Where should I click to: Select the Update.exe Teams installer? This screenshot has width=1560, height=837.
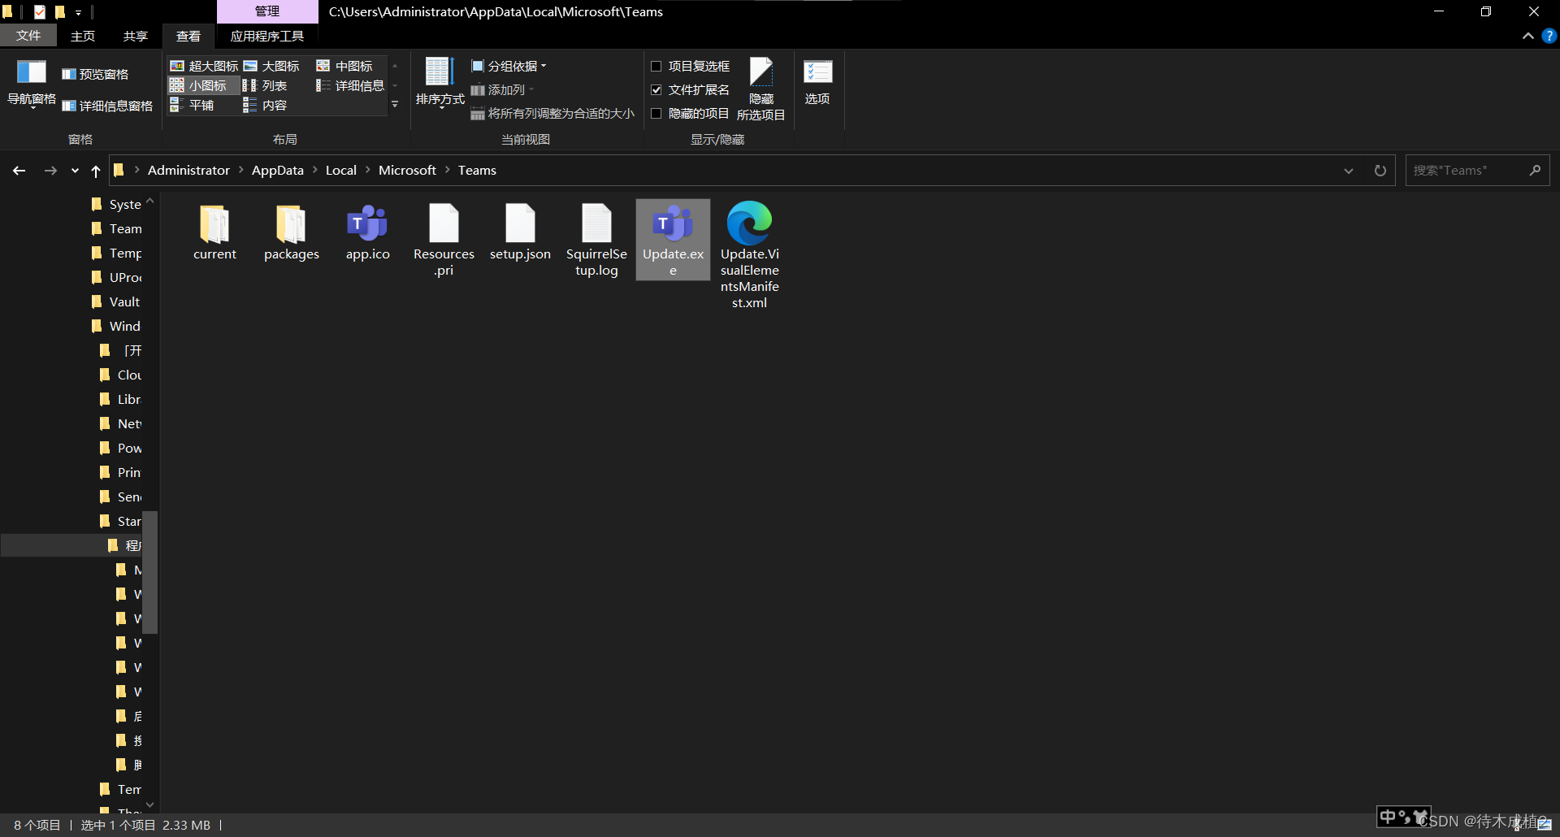673,240
